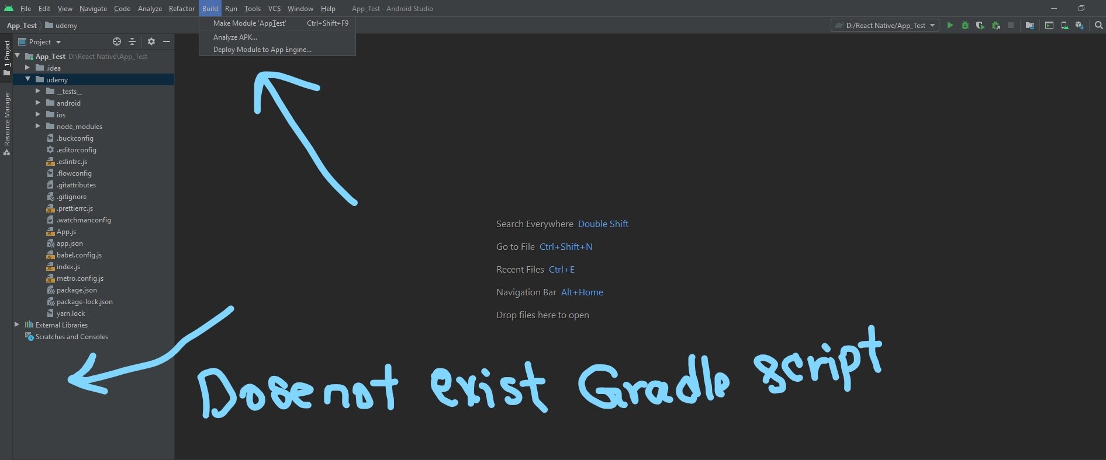Open the Tools menu
The image size is (1106, 460).
click(252, 8)
